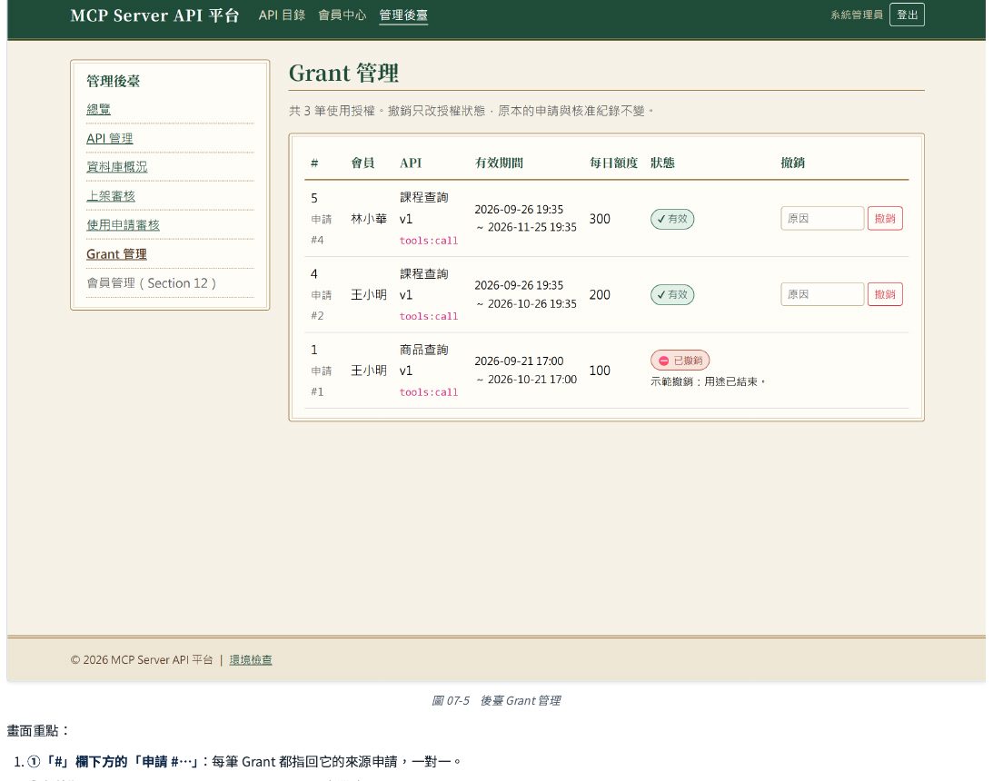This screenshot has height=781, width=993.
Task: Click the 有效 status badge for grant 4
Action: pyautogui.click(x=672, y=295)
